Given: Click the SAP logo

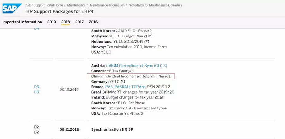Looking at the screenshot, I should tap(12, 8).
